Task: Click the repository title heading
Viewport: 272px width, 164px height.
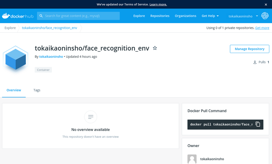Action: point(92,48)
